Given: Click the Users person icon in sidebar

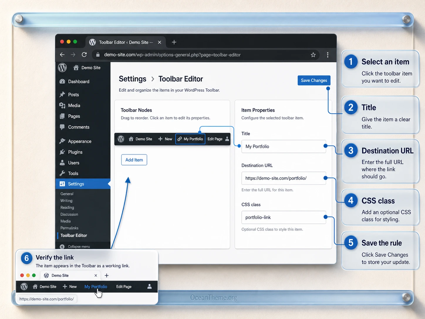Looking at the screenshot, I should 62,163.
